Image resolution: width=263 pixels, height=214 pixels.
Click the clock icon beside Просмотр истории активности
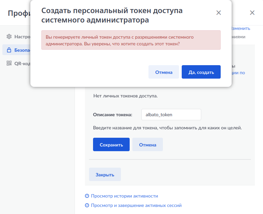[x=87, y=196]
